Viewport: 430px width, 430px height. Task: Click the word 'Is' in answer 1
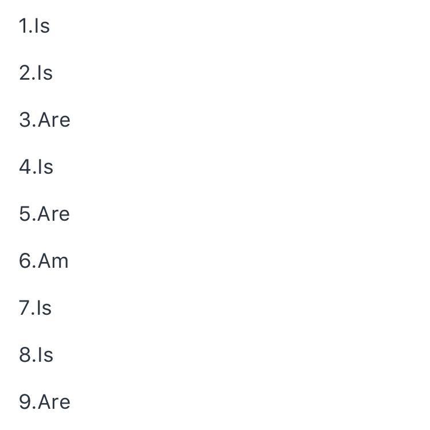pyautogui.click(x=42, y=26)
